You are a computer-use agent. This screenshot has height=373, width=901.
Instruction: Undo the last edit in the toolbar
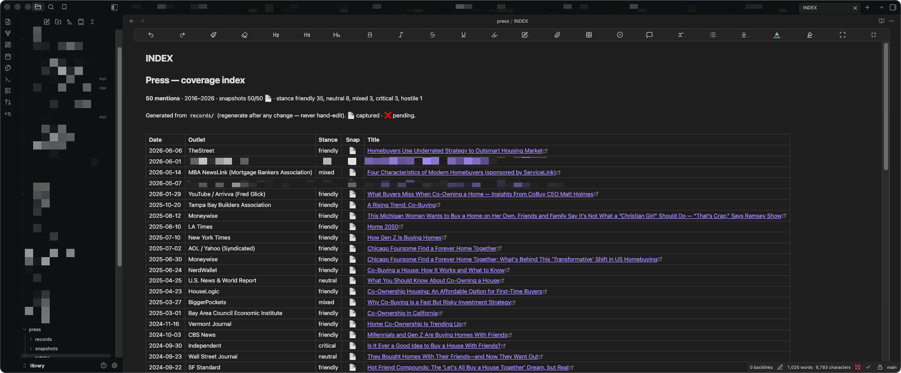(151, 35)
